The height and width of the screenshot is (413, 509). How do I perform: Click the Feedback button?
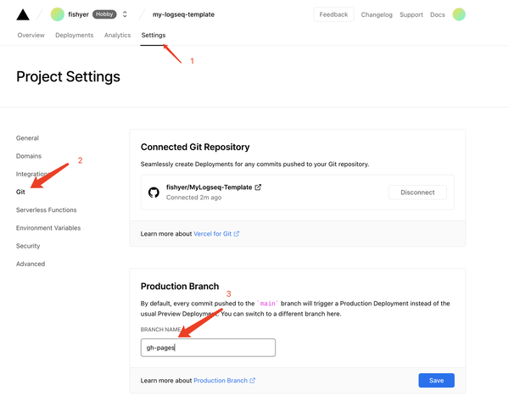point(333,14)
